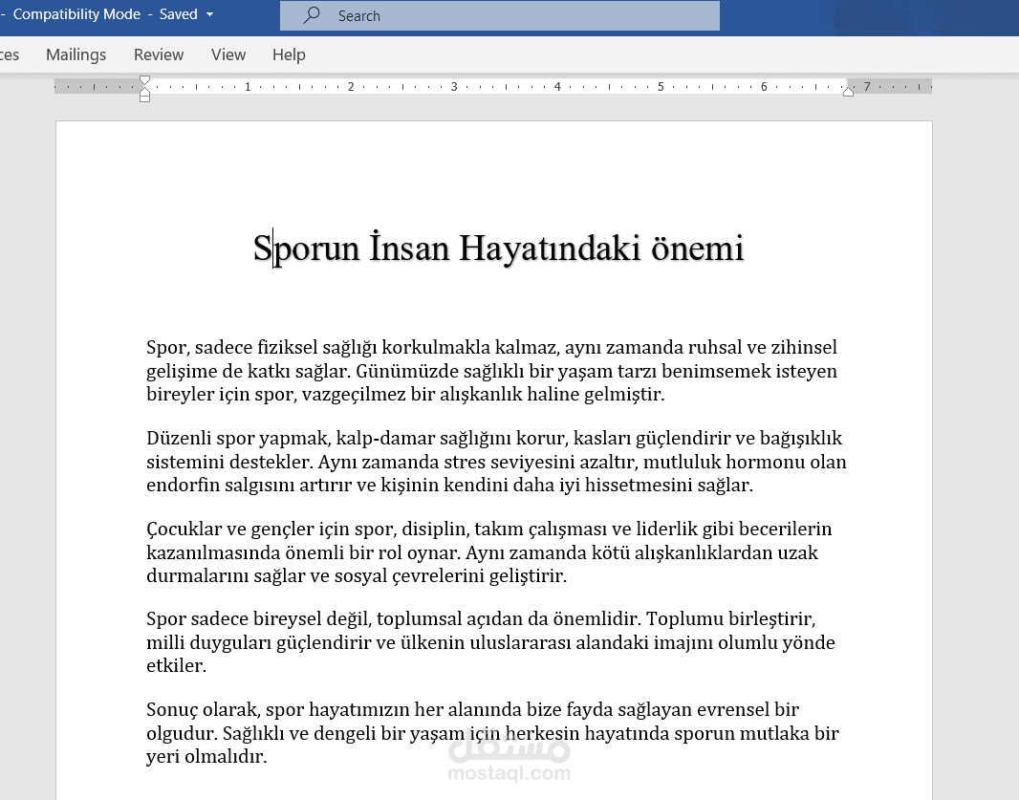
Task: Click the word "endorfin" in the document
Action: pos(184,485)
